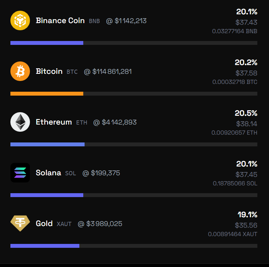This screenshot has width=269, height=267.
Task: Click the Gold XAUT allocation bar
Action: coord(134,246)
